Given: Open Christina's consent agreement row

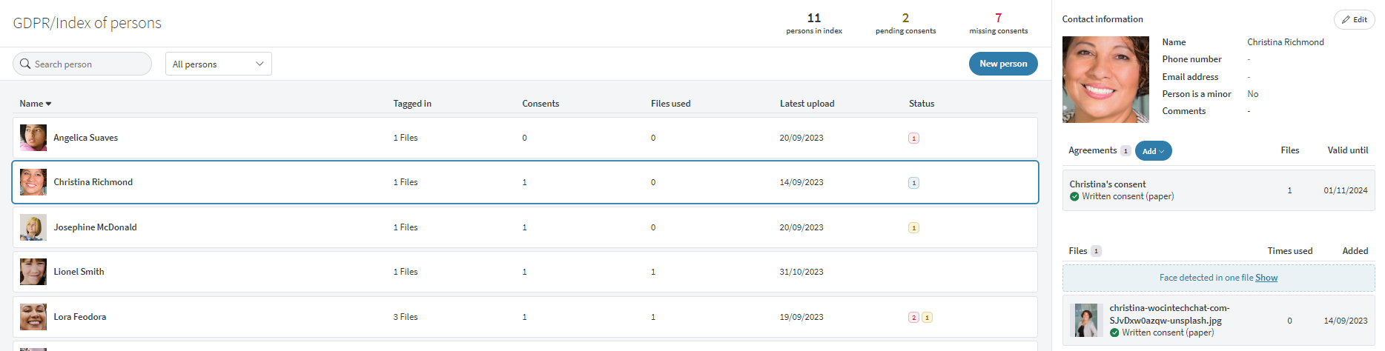Looking at the screenshot, I should click(x=1218, y=190).
